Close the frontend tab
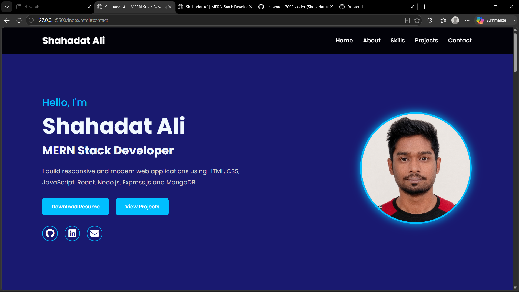This screenshot has height=292, width=519. tap(412, 7)
